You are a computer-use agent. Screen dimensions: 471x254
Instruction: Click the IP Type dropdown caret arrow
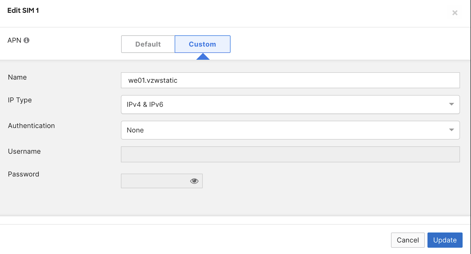pos(451,104)
